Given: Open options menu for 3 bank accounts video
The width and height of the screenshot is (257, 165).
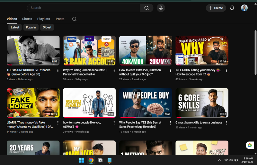Looking at the screenshot, I should pyautogui.click(x=114, y=70).
